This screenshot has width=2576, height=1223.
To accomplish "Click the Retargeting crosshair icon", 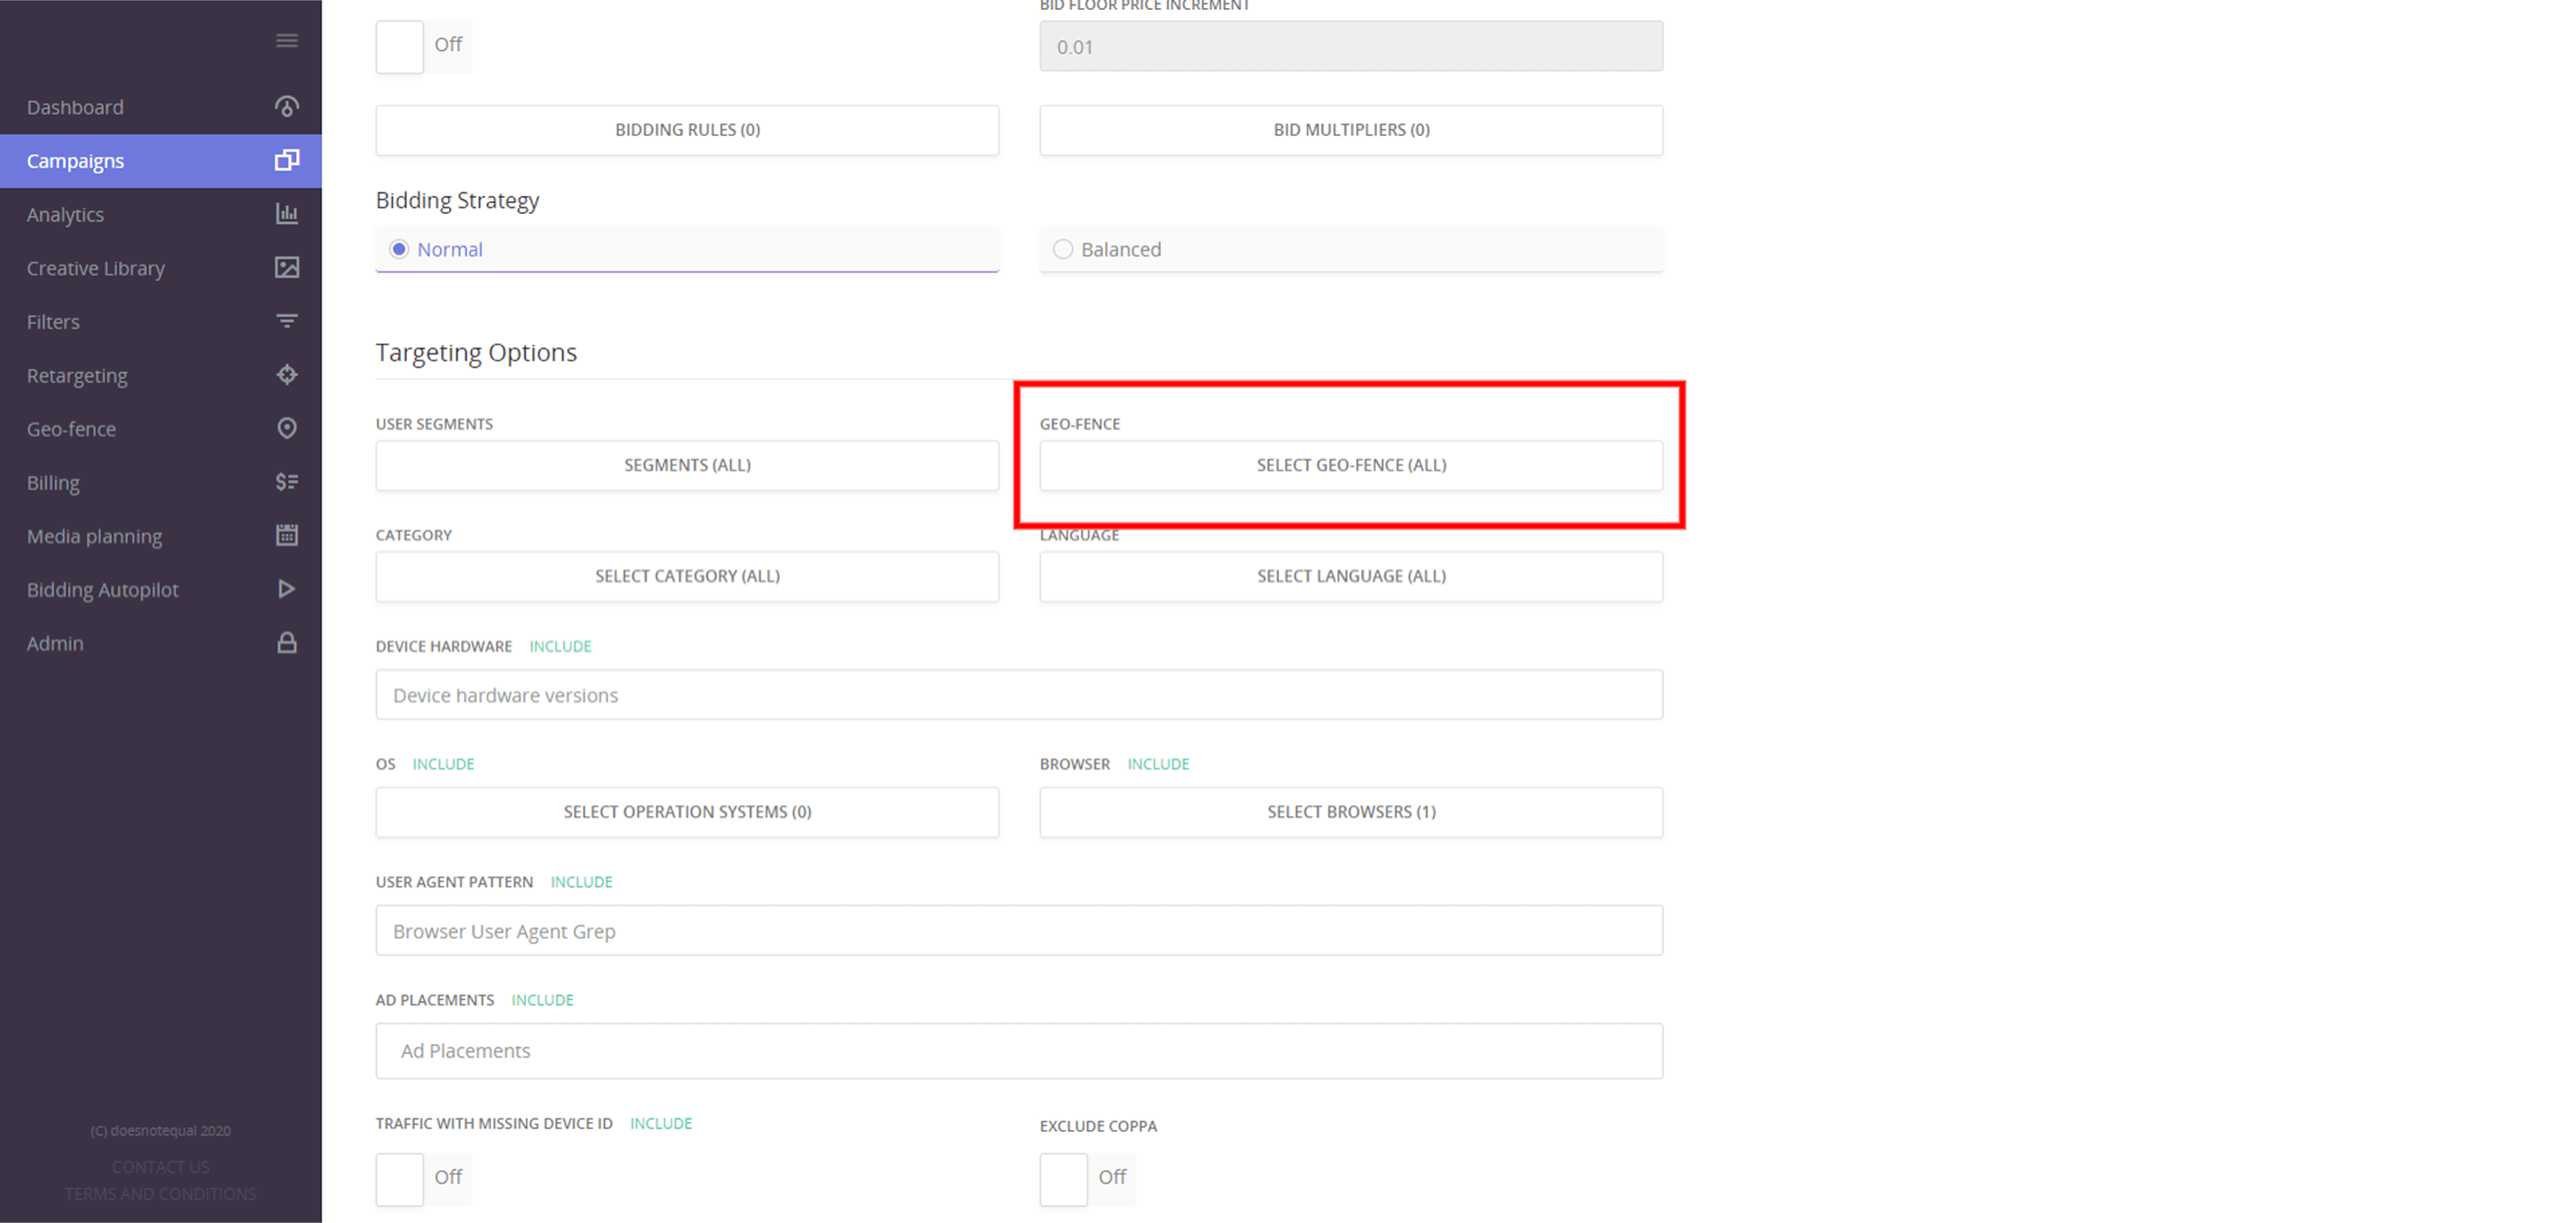I will pyautogui.click(x=287, y=374).
